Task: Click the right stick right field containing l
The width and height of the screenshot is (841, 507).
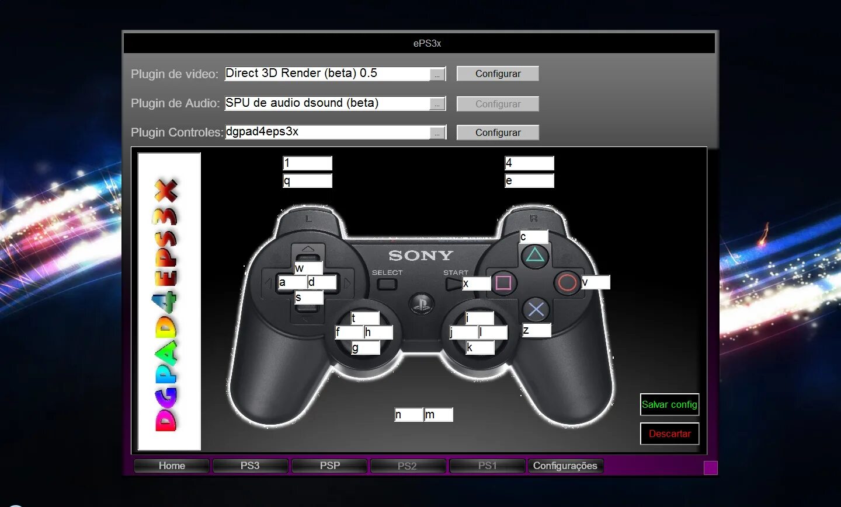Action: (x=493, y=333)
